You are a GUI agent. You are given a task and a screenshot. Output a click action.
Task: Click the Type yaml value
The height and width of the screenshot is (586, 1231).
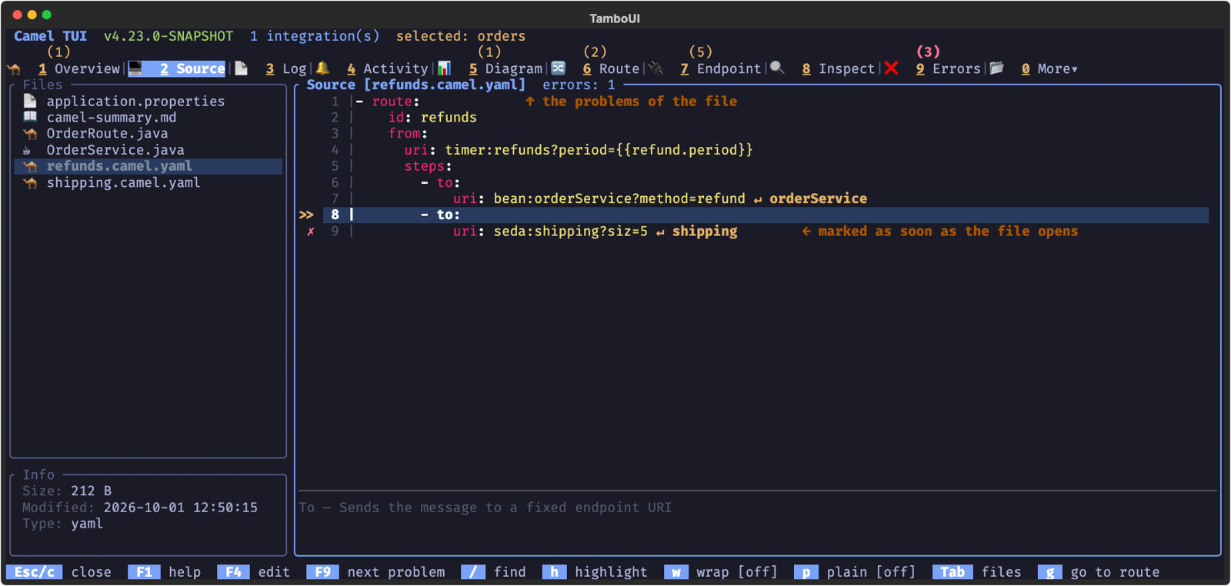[87, 524]
